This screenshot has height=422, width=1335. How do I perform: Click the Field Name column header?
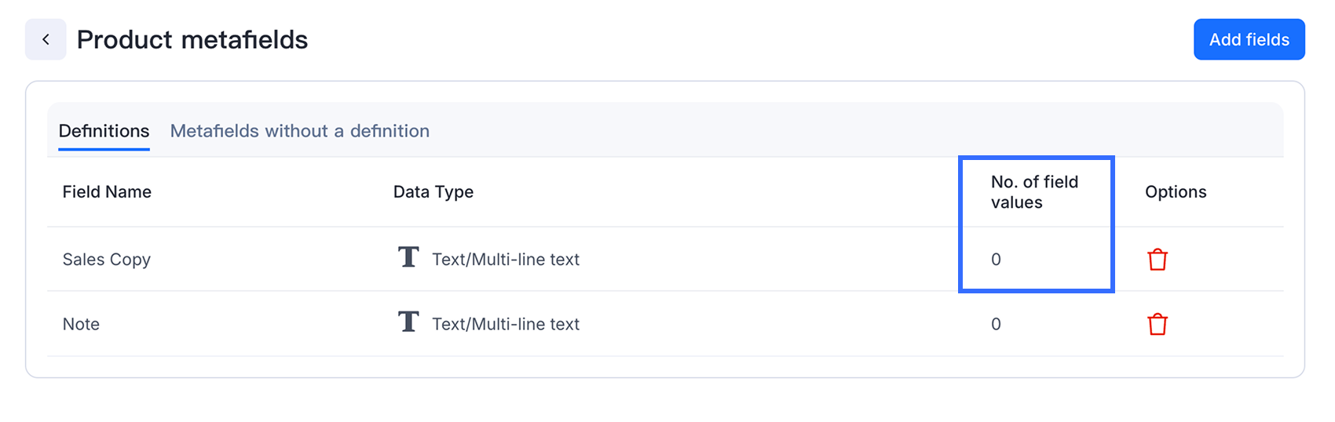[x=107, y=192]
